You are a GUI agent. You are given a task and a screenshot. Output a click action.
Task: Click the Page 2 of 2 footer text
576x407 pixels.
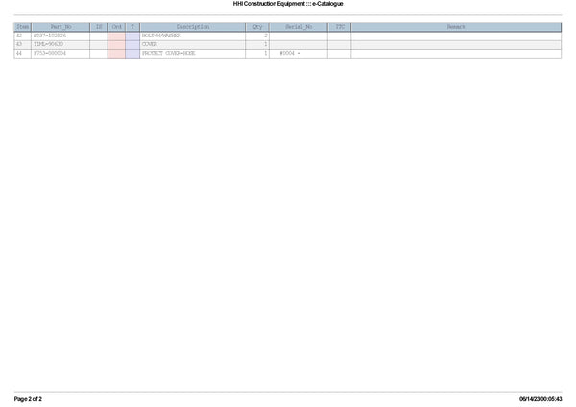click(28, 398)
